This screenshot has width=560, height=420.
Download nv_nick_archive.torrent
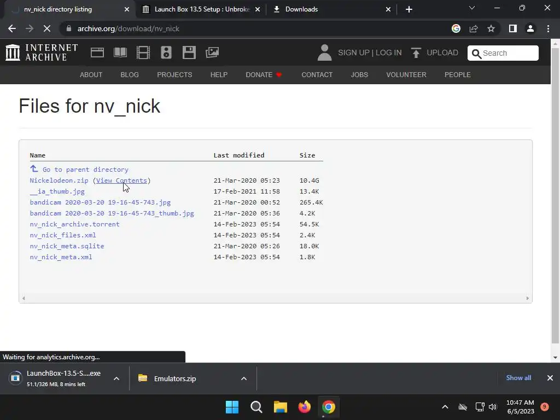pyautogui.click(x=74, y=224)
